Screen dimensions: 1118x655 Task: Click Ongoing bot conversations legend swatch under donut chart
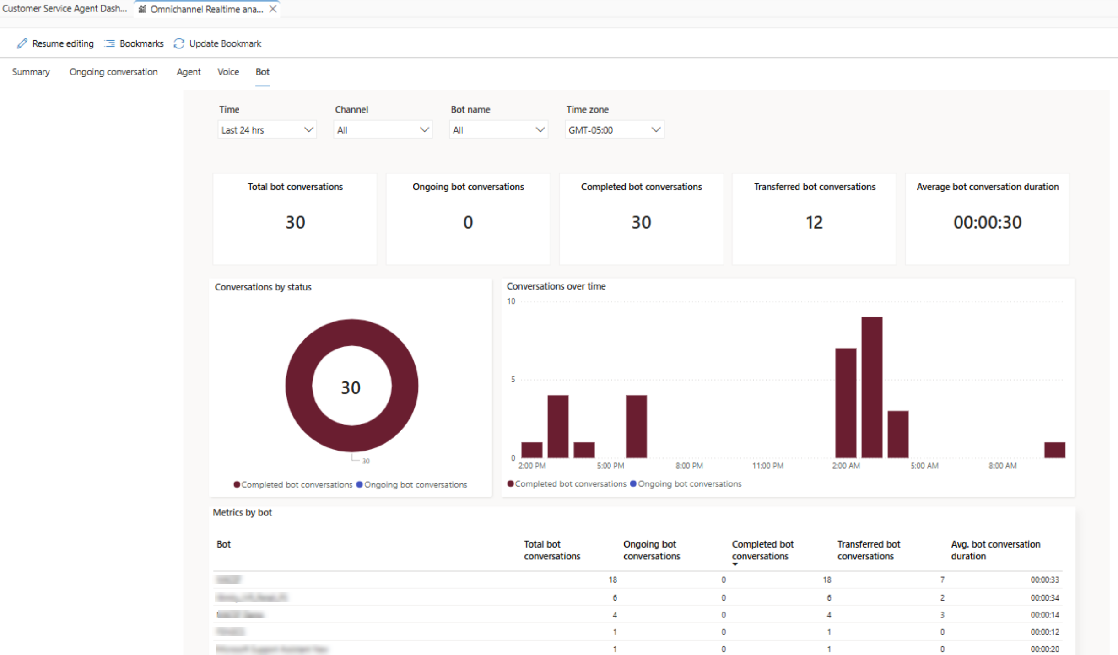359,484
